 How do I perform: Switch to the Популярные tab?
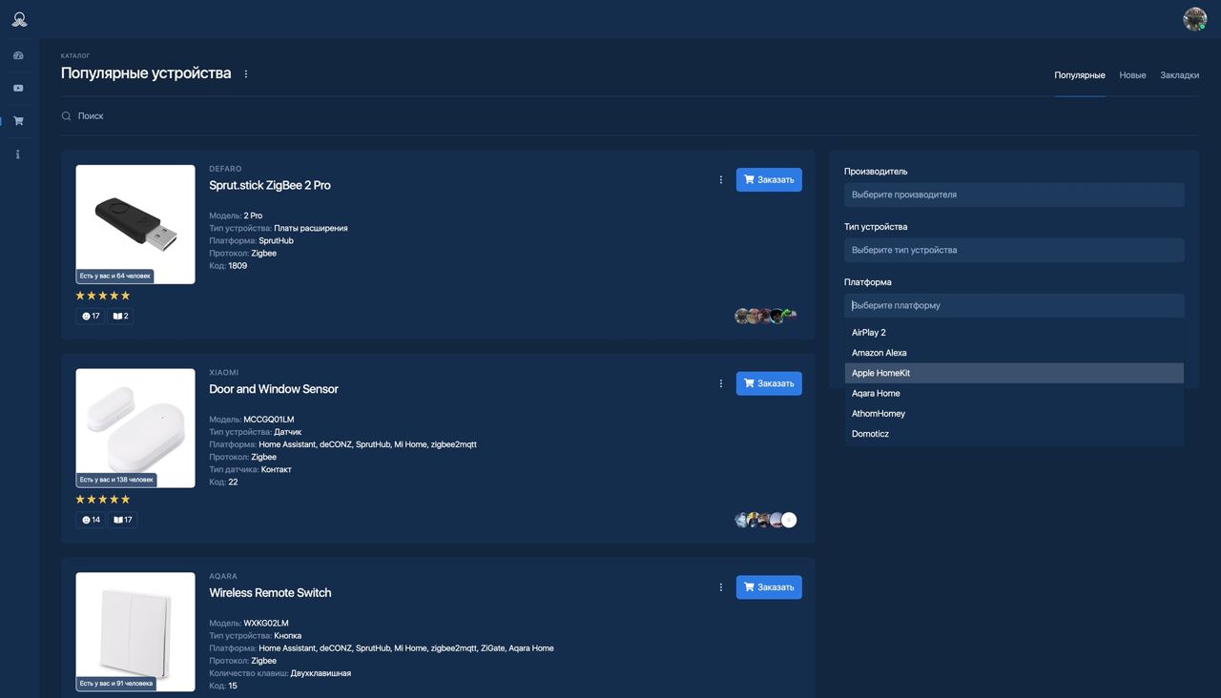click(x=1080, y=75)
